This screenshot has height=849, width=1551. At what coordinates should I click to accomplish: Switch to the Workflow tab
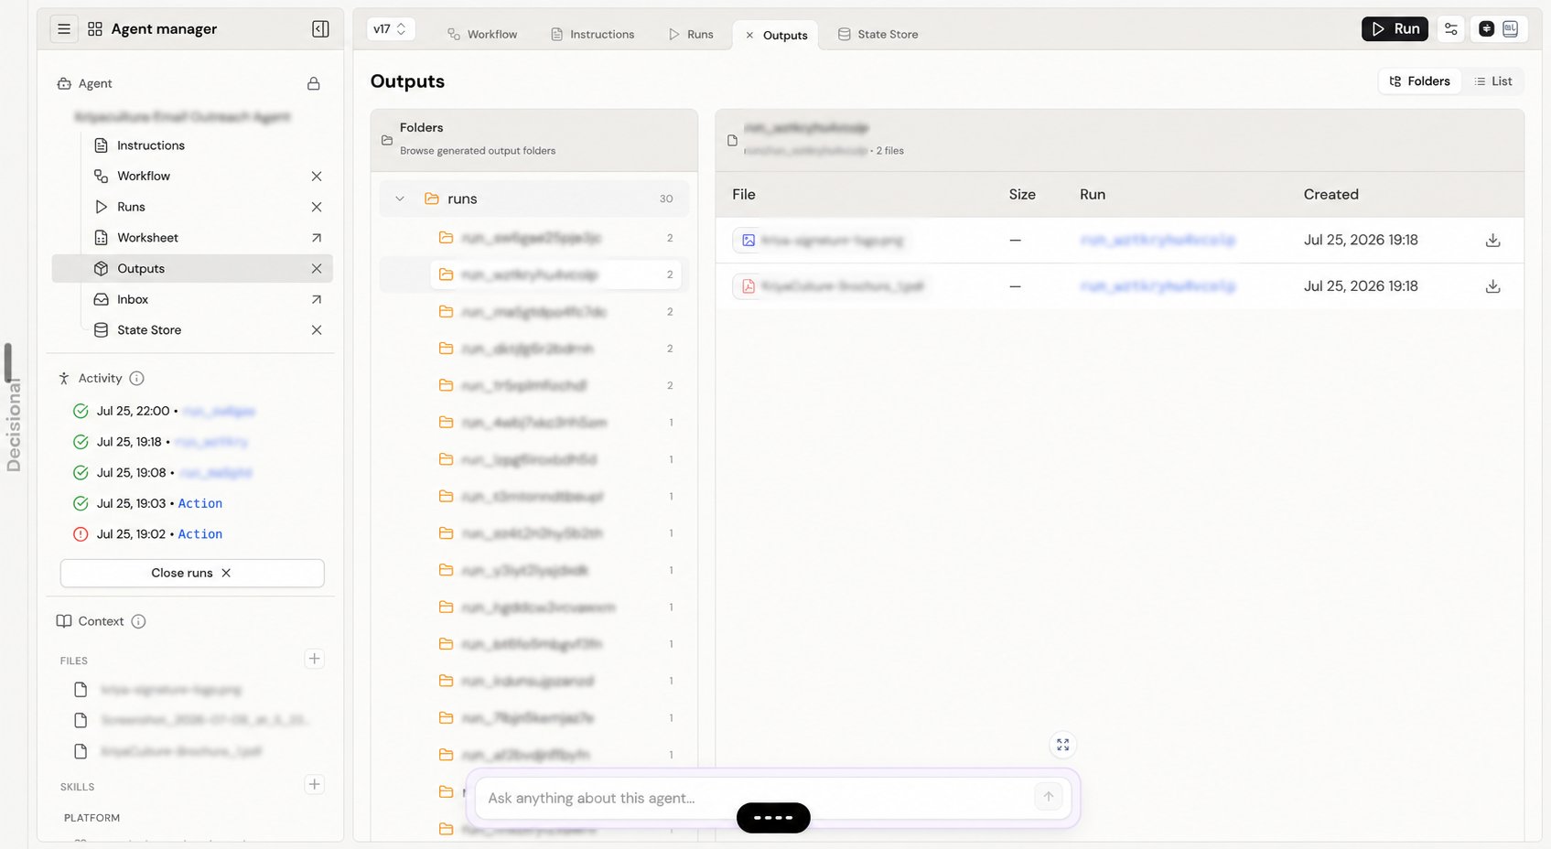(x=482, y=35)
